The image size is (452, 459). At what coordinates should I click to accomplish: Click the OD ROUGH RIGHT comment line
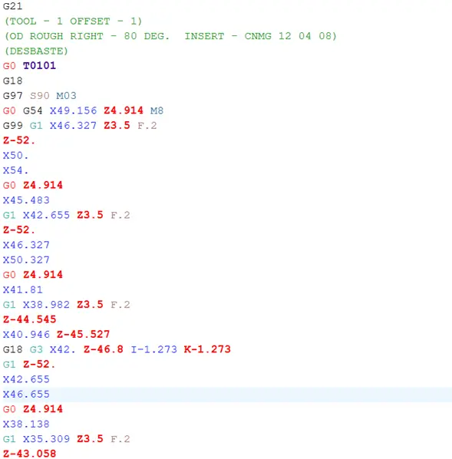pyautogui.click(x=170, y=36)
